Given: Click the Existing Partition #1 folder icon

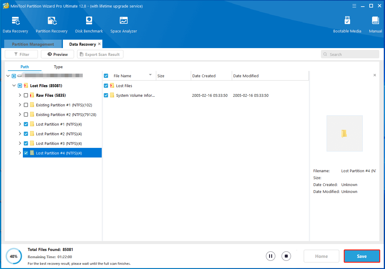Looking at the screenshot, I should pos(32,105).
